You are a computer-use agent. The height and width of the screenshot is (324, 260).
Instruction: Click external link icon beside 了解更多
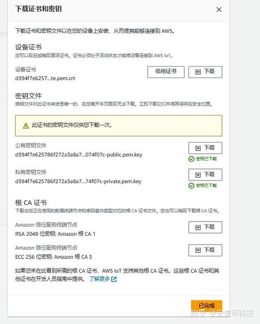pyautogui.click(x=114, y=279)
